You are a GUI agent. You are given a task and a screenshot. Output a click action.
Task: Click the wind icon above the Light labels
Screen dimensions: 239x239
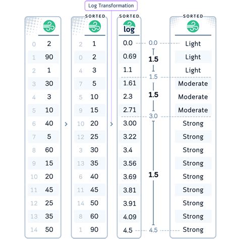click(193, 26)
